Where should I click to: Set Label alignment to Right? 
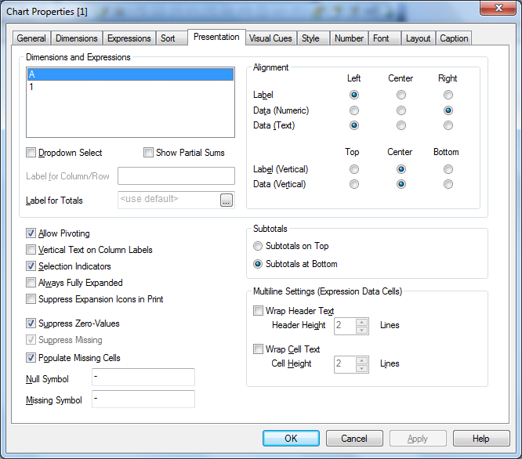pyautogui.click(x=448, y=95)
